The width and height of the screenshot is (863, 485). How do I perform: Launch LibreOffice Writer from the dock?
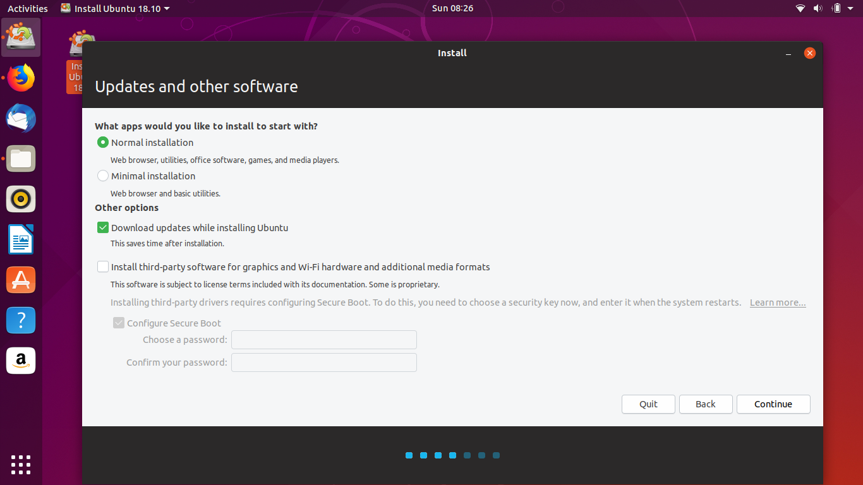tap(21, 239)
